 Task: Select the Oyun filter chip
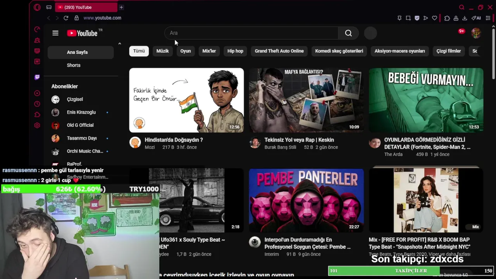click(x=186, y=51)
